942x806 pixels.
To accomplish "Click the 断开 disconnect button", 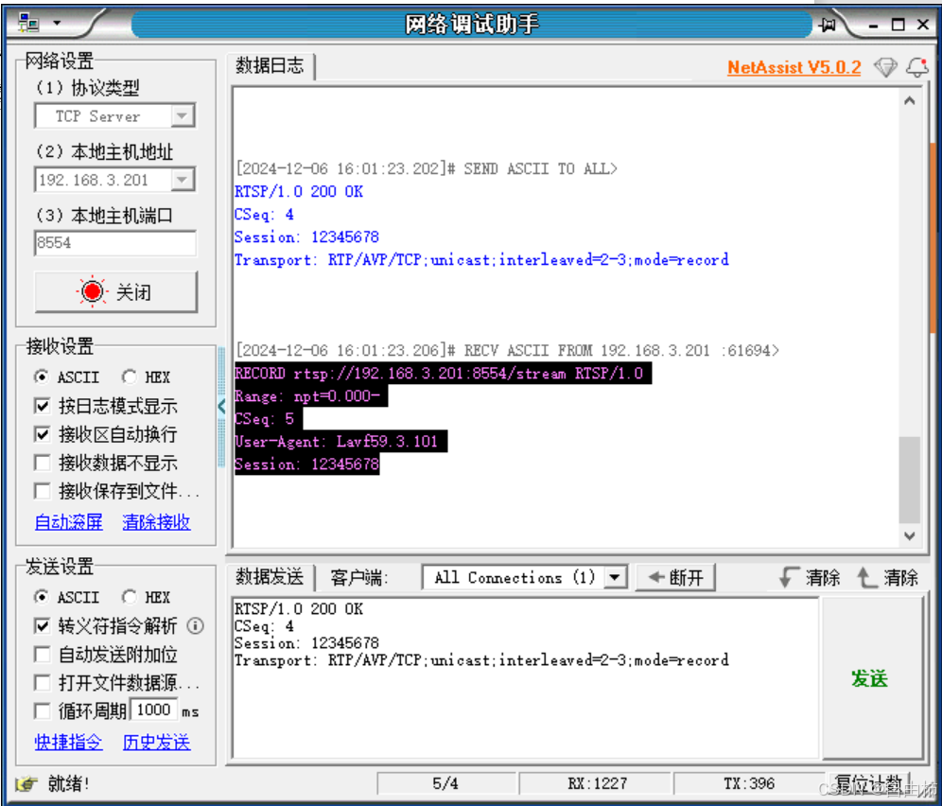I will pyautogui.click(x=675, y=578).
